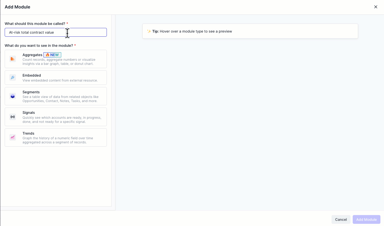Choose the Embedded module type card

55,77
